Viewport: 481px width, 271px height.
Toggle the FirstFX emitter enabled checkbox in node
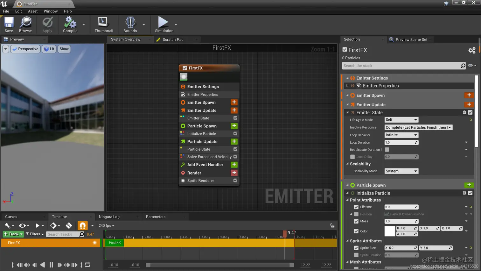[x=185, y=68]
